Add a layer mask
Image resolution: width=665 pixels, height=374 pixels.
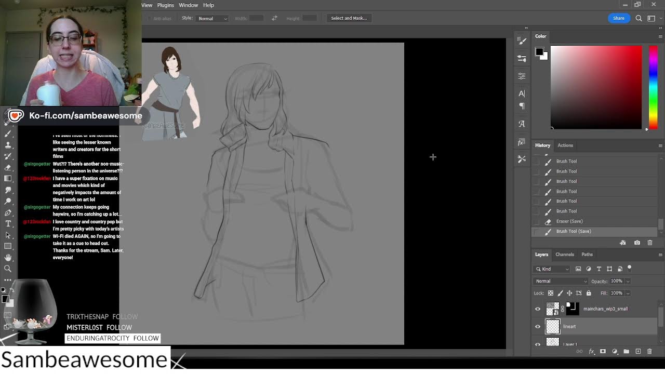603,352
